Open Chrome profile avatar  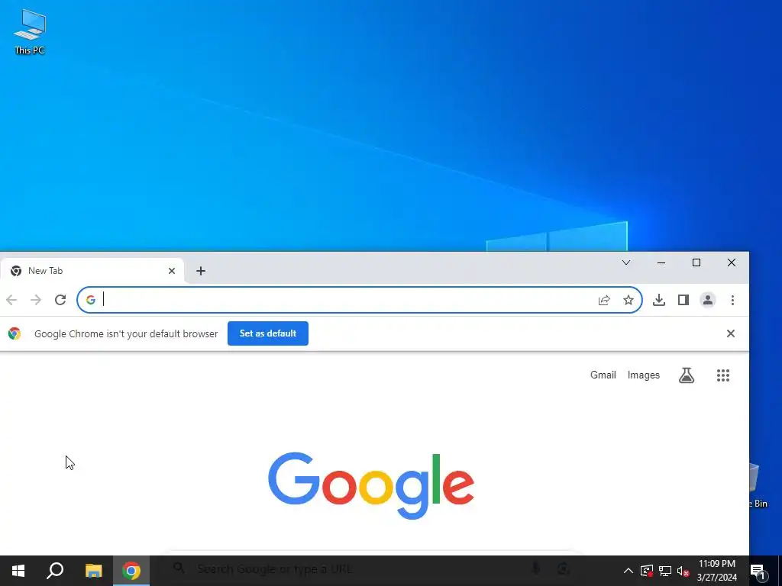708,300
